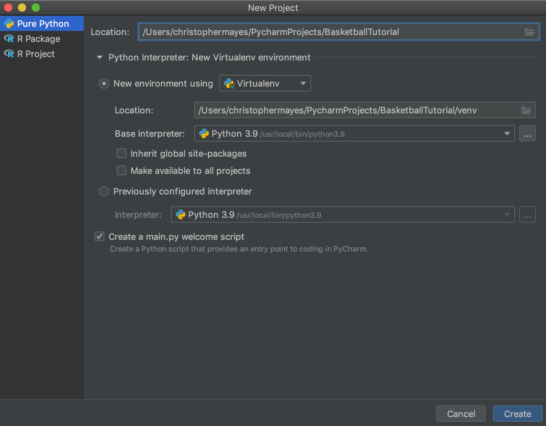Click the folder icon in venv Location field
The image size is (546, 426).
tap(526, 110)
